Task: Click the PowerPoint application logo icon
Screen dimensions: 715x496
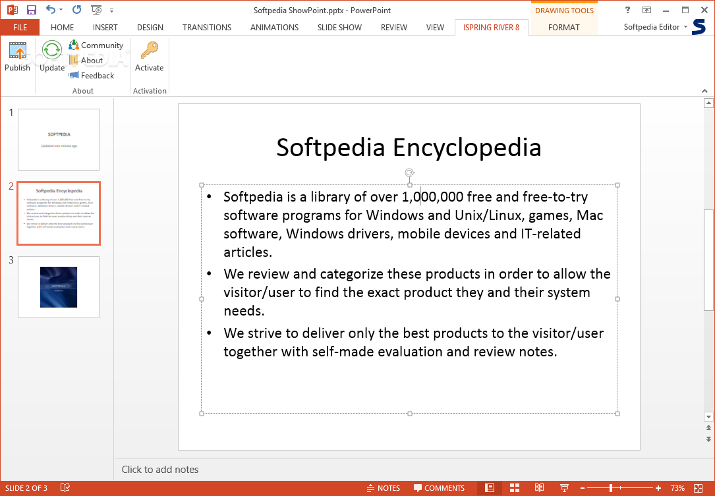Action: (13, 10)
